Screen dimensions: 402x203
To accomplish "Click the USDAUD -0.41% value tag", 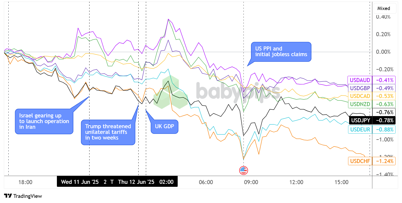I will [x=384, y=80].
